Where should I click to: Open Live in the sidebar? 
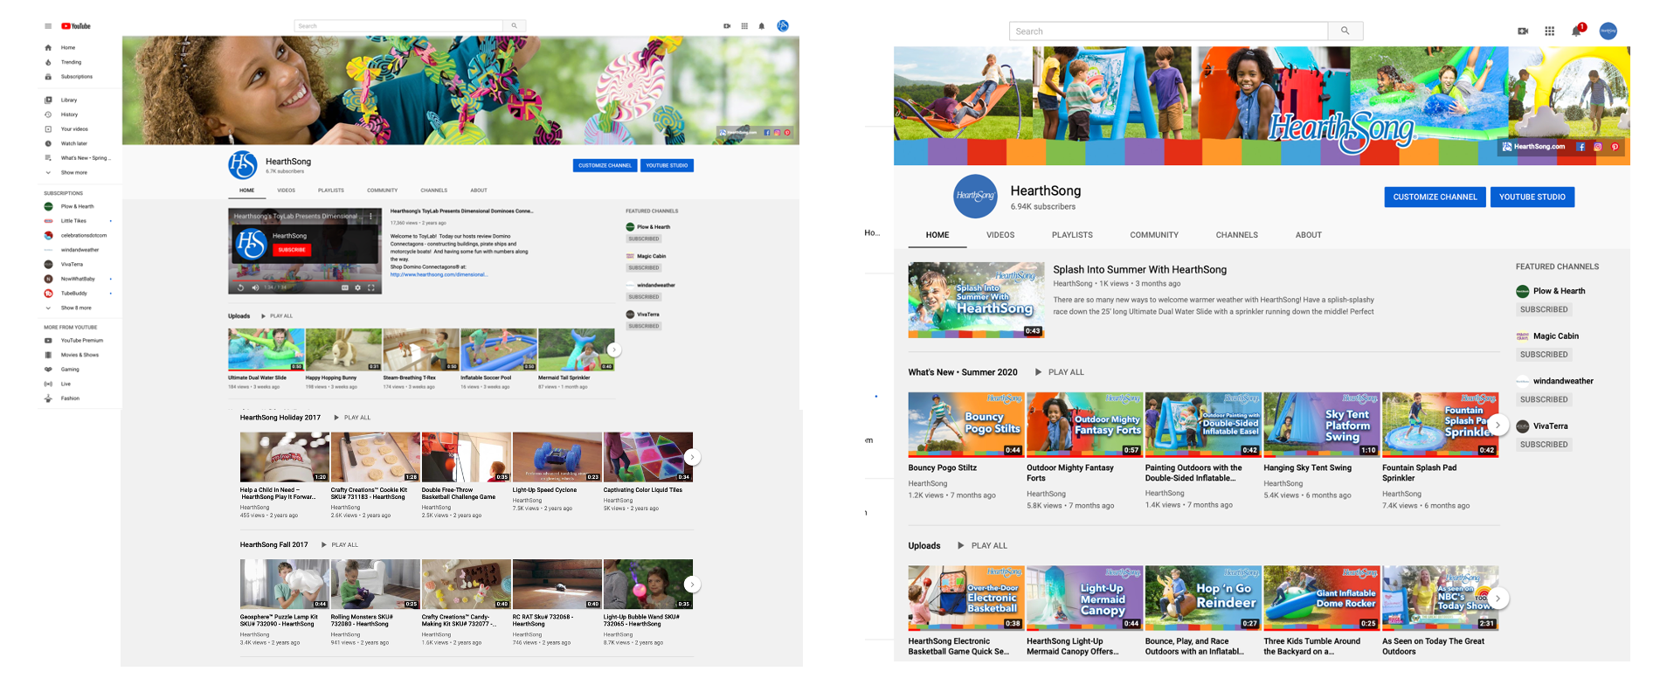tap(66, 384)
